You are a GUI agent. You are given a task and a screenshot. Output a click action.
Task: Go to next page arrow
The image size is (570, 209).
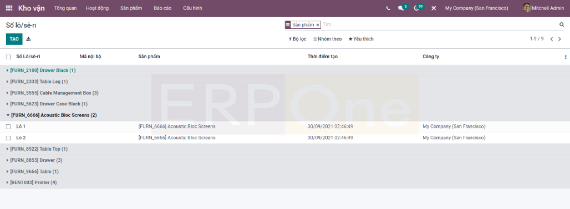tap(560, 39)
